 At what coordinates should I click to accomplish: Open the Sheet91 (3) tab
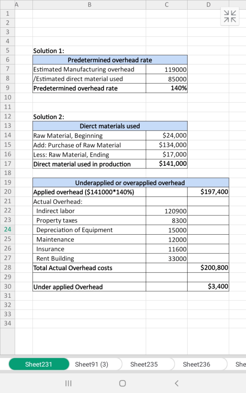(x=92, y=364)
